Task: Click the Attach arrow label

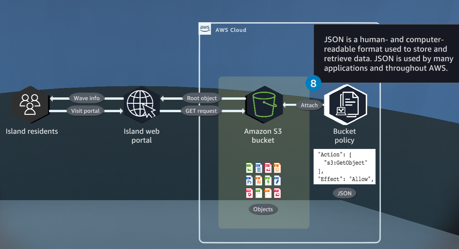Action: tap(309, 105)
